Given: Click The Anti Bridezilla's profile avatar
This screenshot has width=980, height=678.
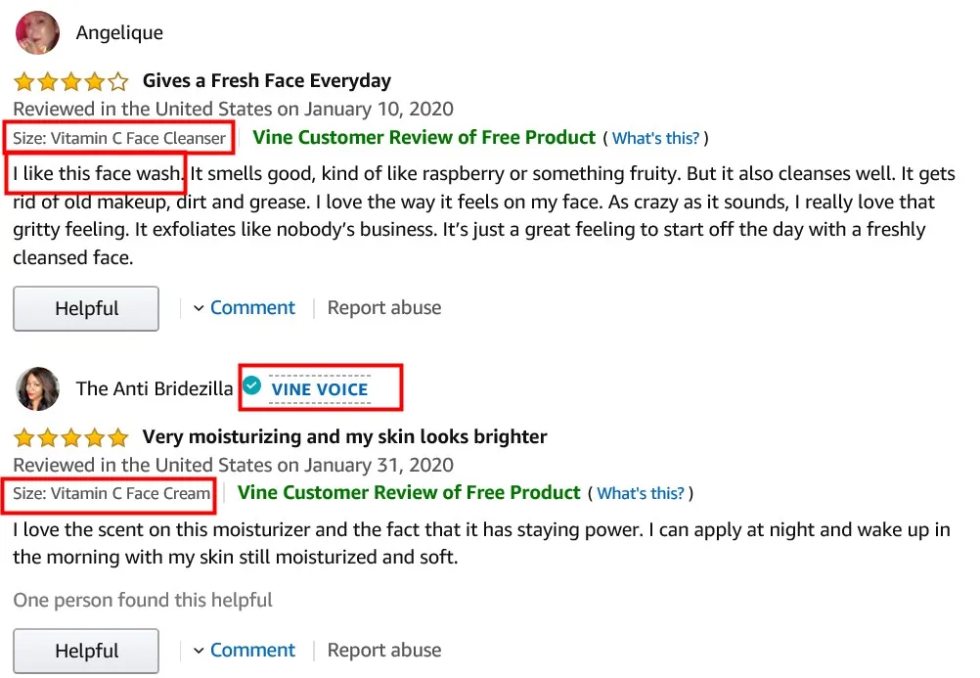Looking at the screenshot, I should pos(38,388).
